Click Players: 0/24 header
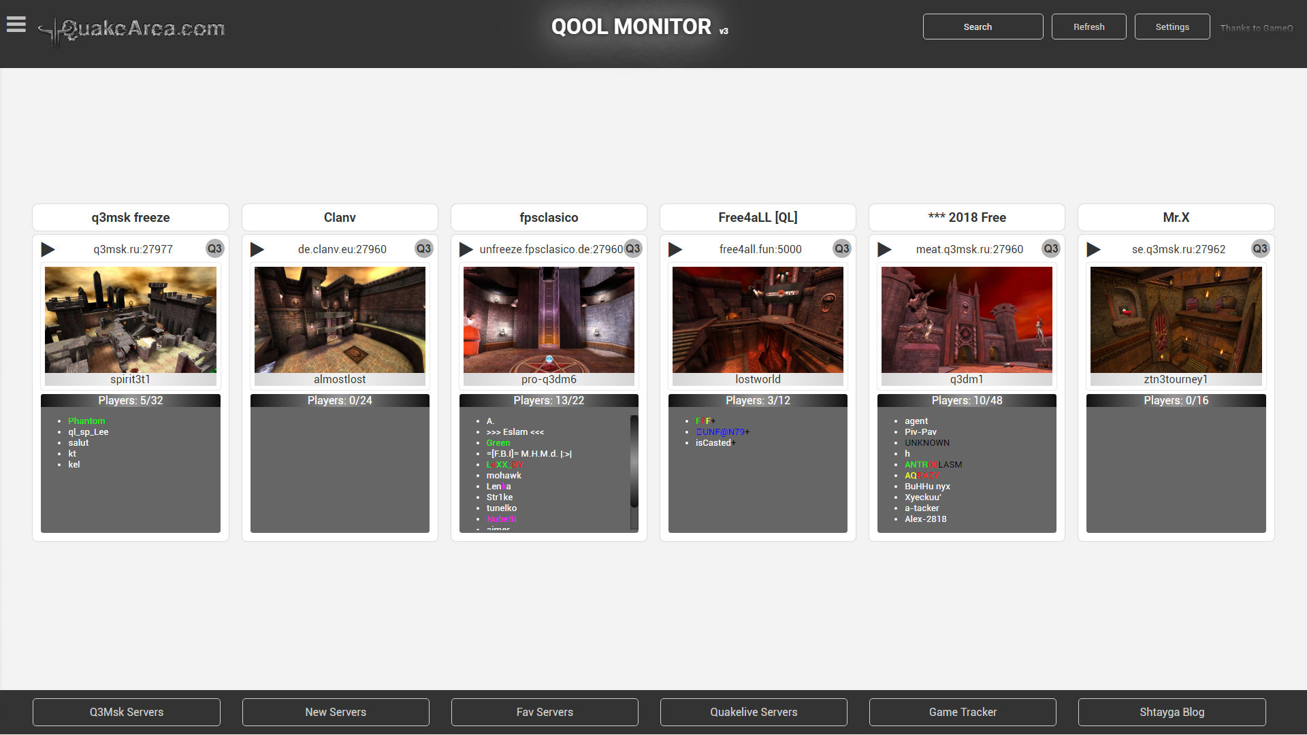This screenshot has height=735, width=1307. point(340,401)
